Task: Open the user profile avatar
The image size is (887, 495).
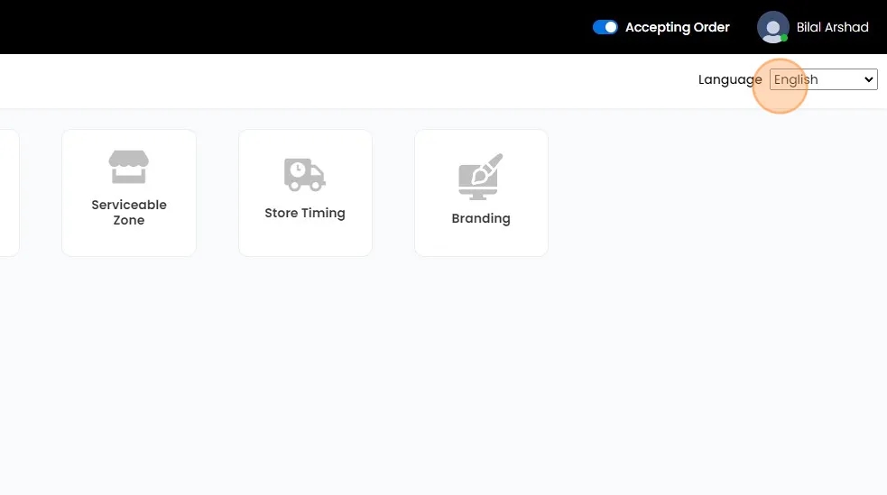Action: (x=772, y=27)
